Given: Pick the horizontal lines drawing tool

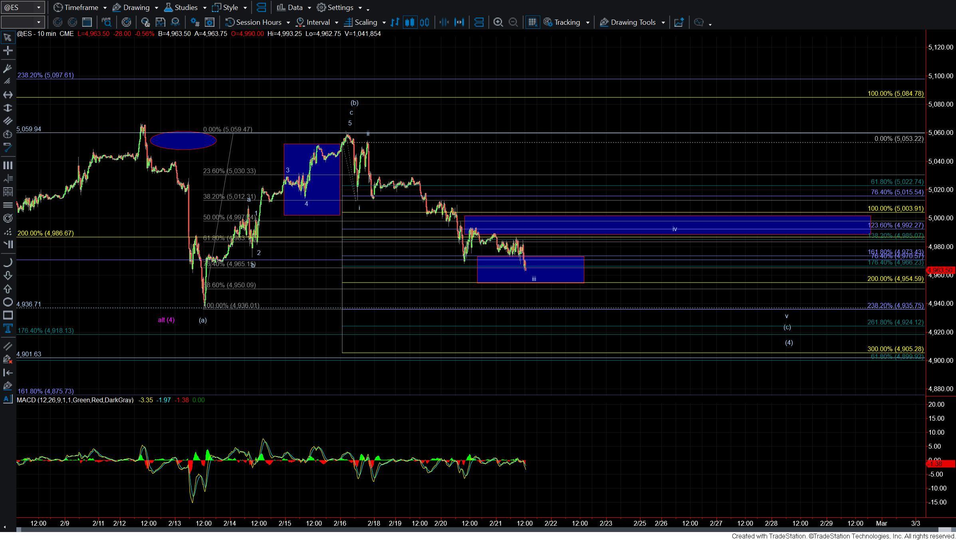Looking at the screenshot, I should pos(7,205).
